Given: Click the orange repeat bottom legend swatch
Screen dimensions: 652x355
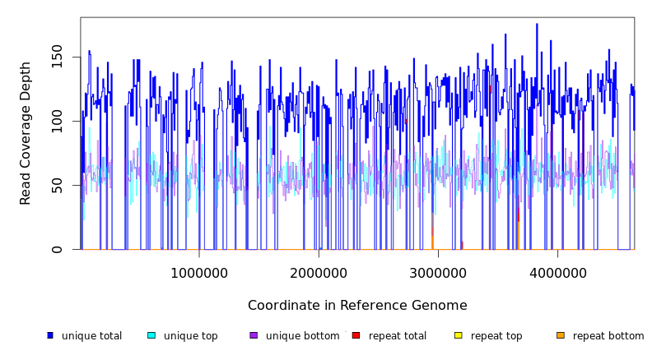Looking at the screenshot, I should tap(561, 335).
